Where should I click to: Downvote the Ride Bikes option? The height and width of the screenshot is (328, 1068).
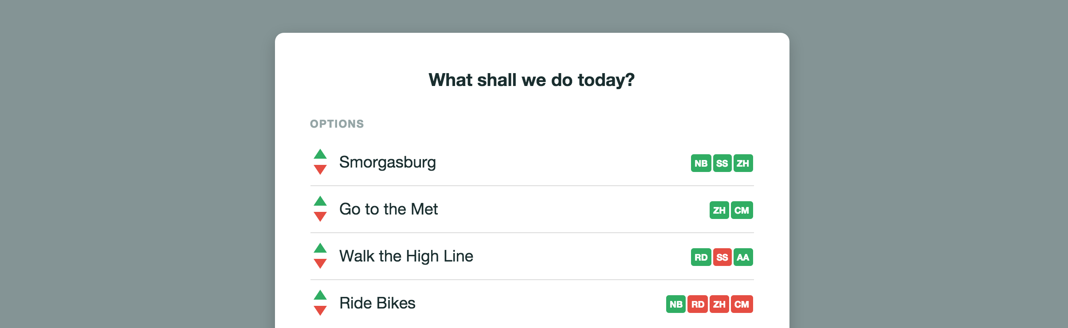[x=320, y=311]
